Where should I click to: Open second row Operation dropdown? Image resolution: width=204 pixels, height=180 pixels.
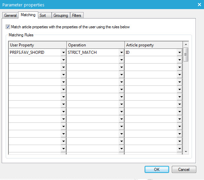pyautogui.click(x=121, y=60)
